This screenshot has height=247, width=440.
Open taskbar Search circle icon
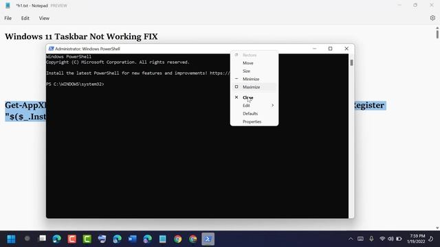pos(27,239)
